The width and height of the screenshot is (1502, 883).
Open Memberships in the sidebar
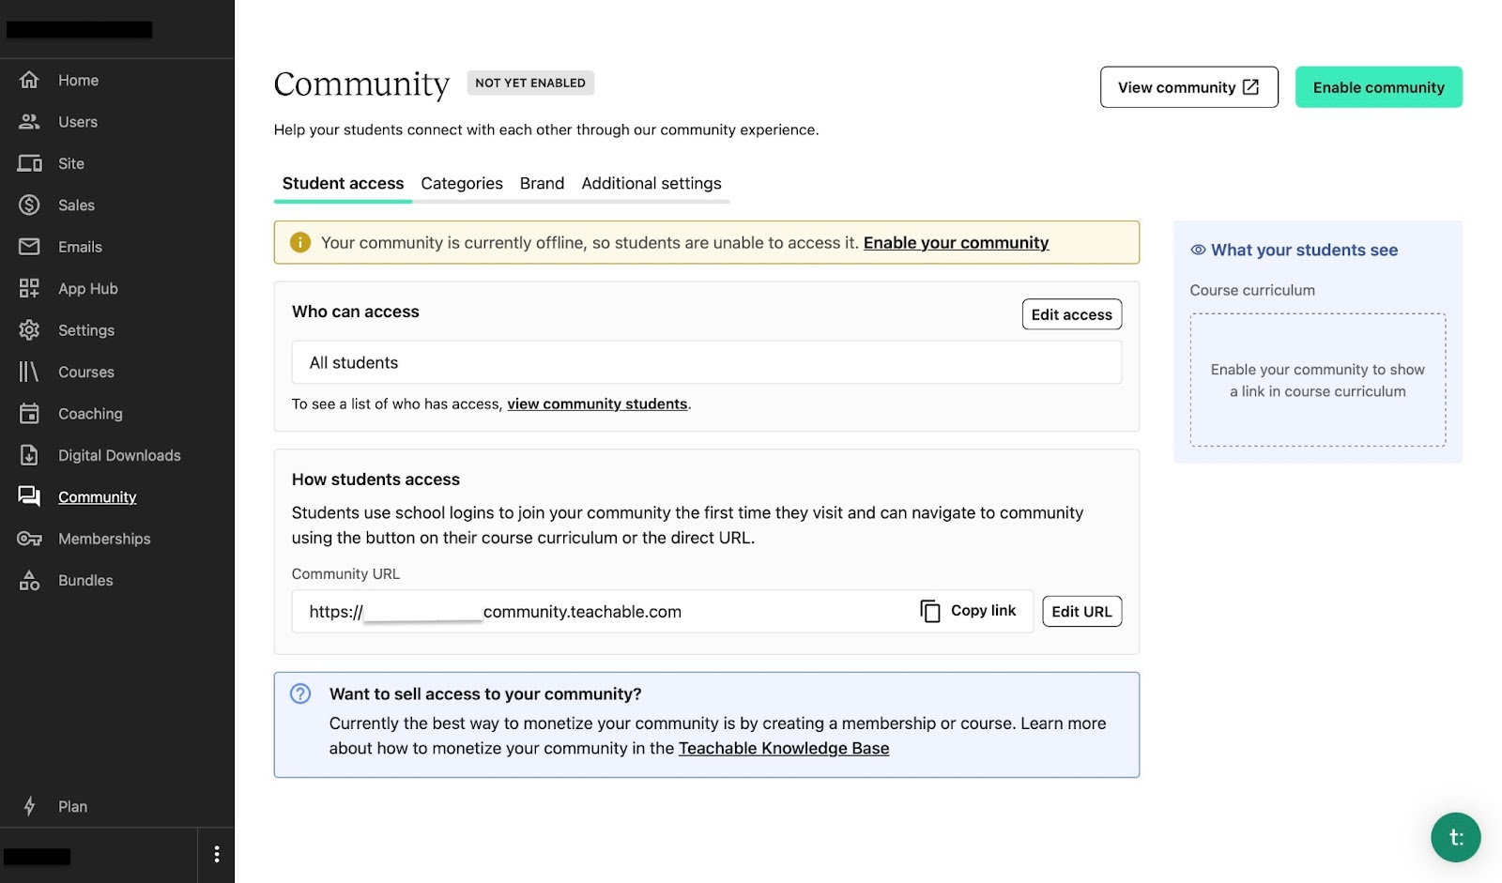[x=104, y=539]
